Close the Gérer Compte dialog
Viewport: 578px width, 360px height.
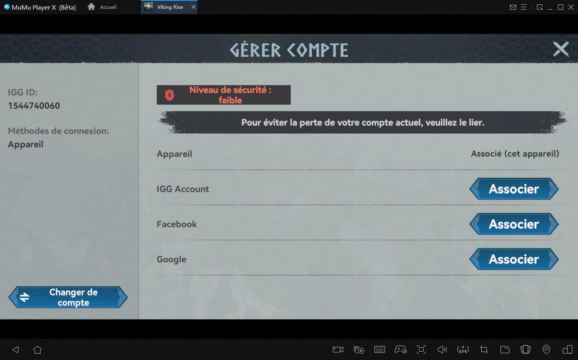coord(561,49)
